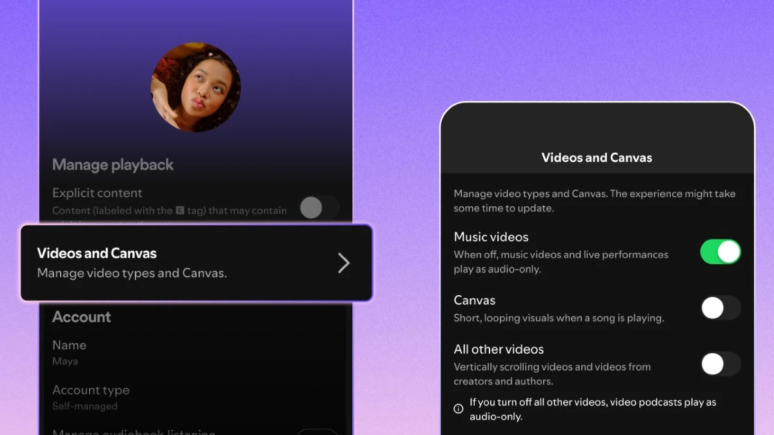Click the Manage playback section heading
The width and height of the screenshot is (774, 435).
click(113, 165)
